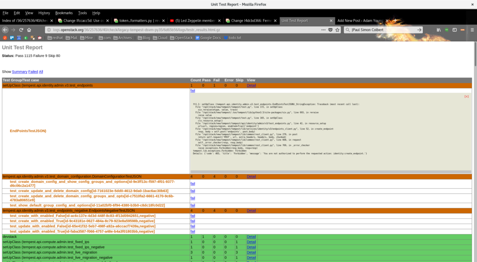Viewport: 477px width, 262px height.
Task: Open the OpenStack bookmarks folder
Action: (181, 38)
